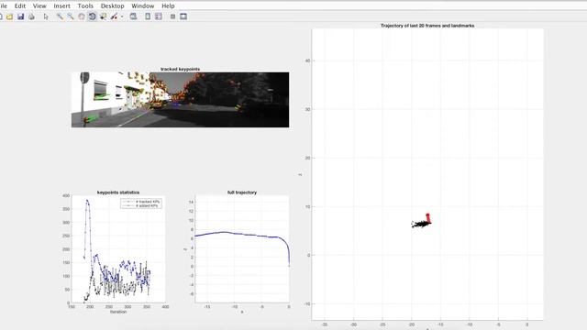The image size is (587, 330).
Task: Open the View menu
Action: pyautogui.click(x=39, y=6)
